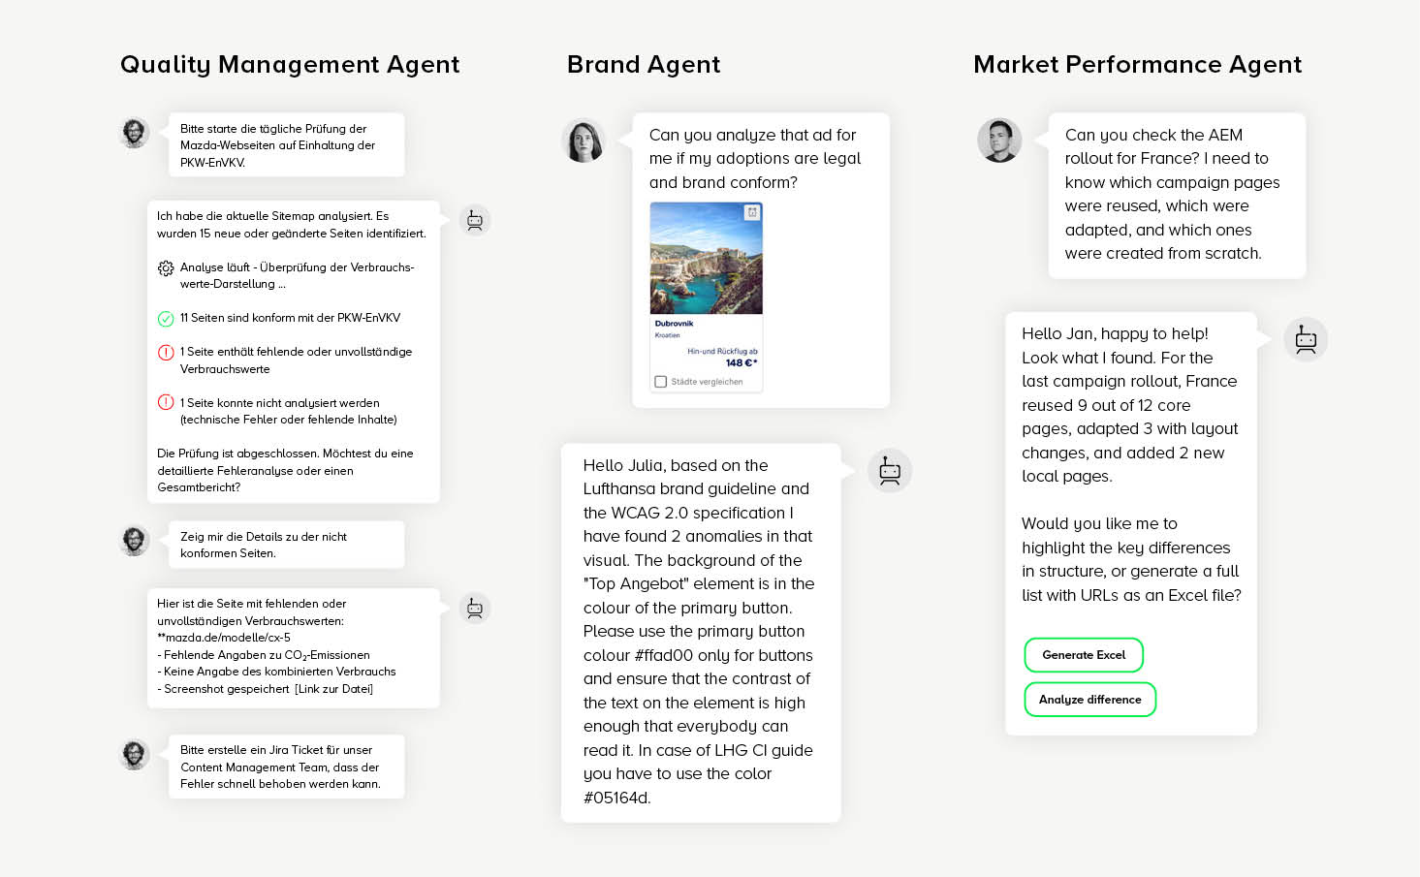
Task: Toggle the 'Städte vergleichen' checkbox
Action: coord(661,382)
